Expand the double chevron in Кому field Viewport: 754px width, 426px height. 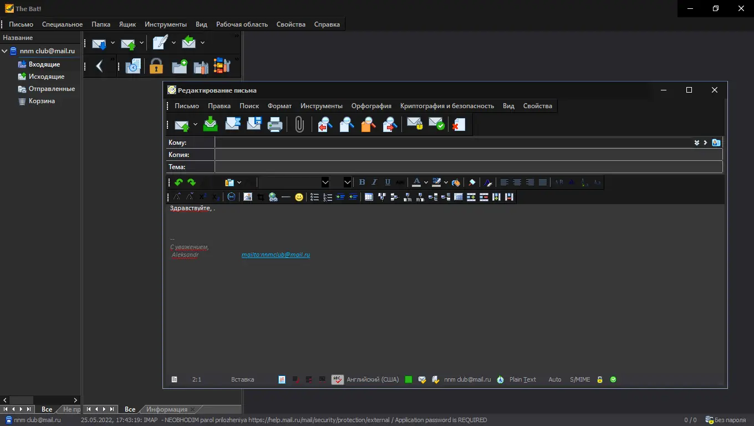pos(697,143)
